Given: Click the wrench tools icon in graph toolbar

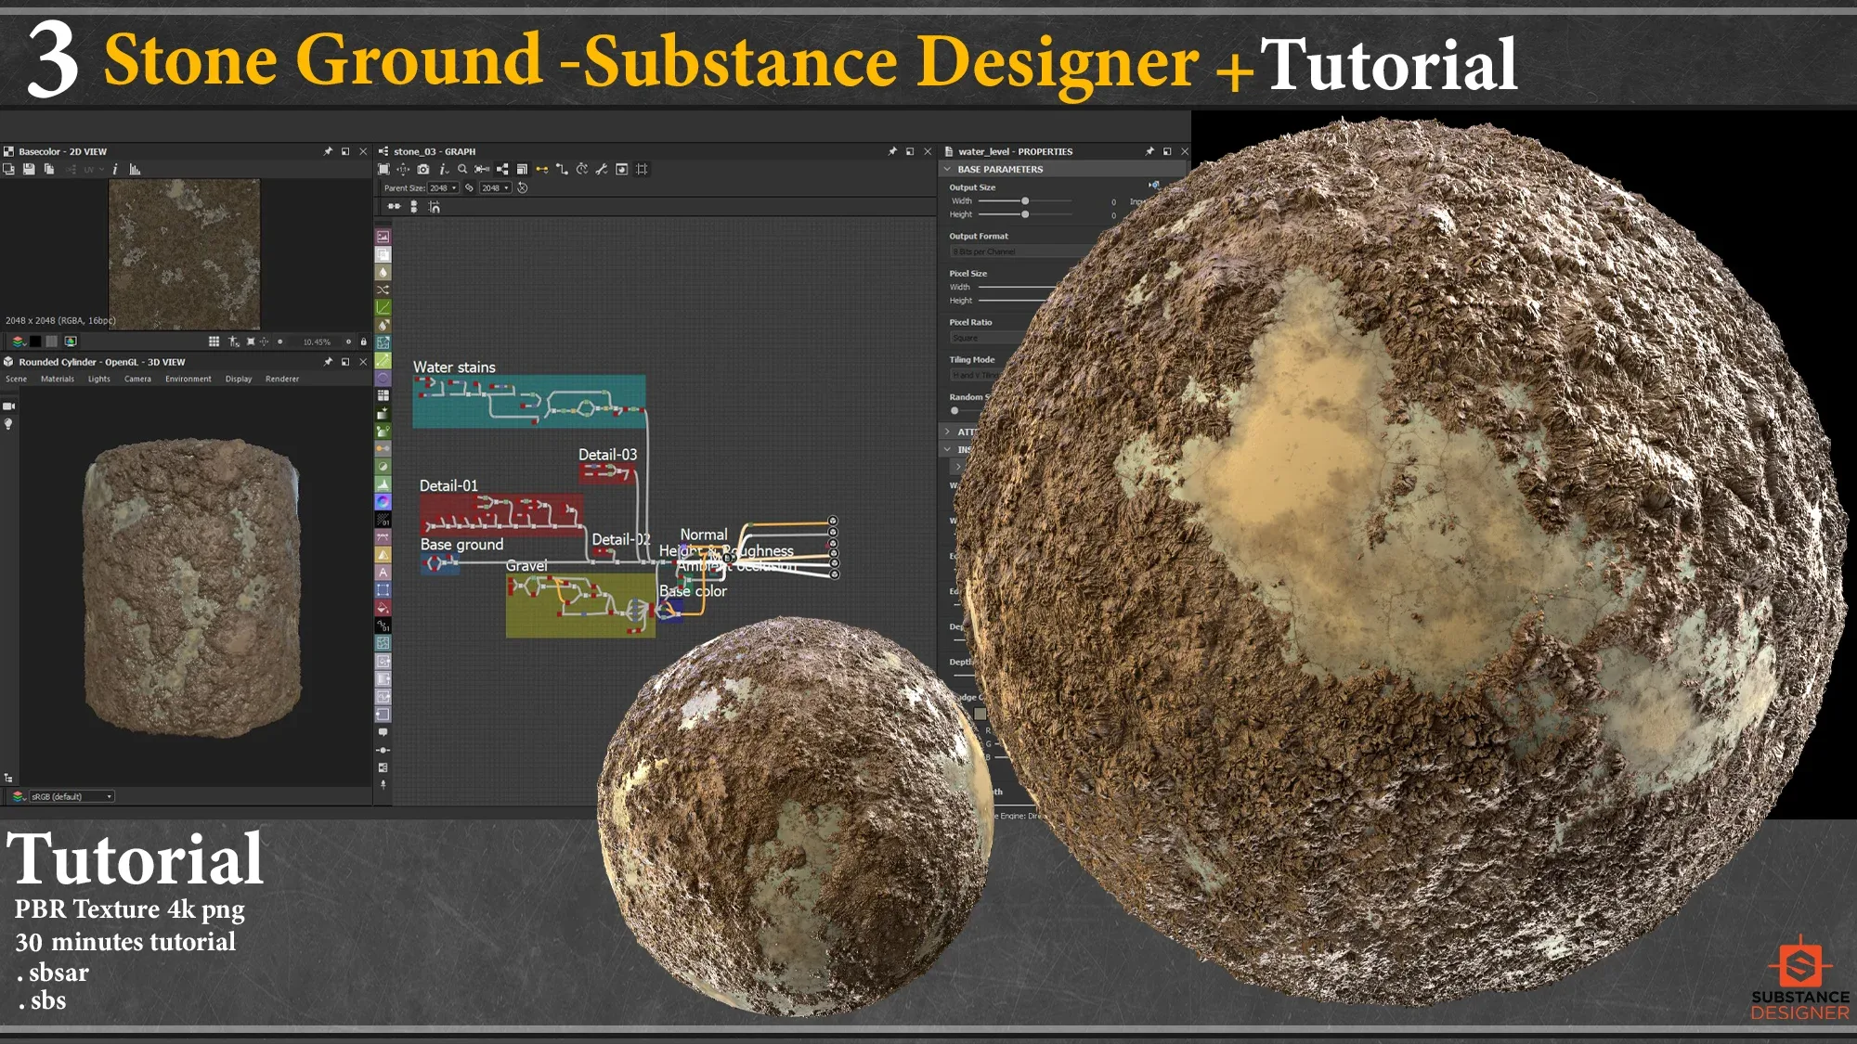Looking at the screenshot, I should pyautogui.click(x=602, y=169).
